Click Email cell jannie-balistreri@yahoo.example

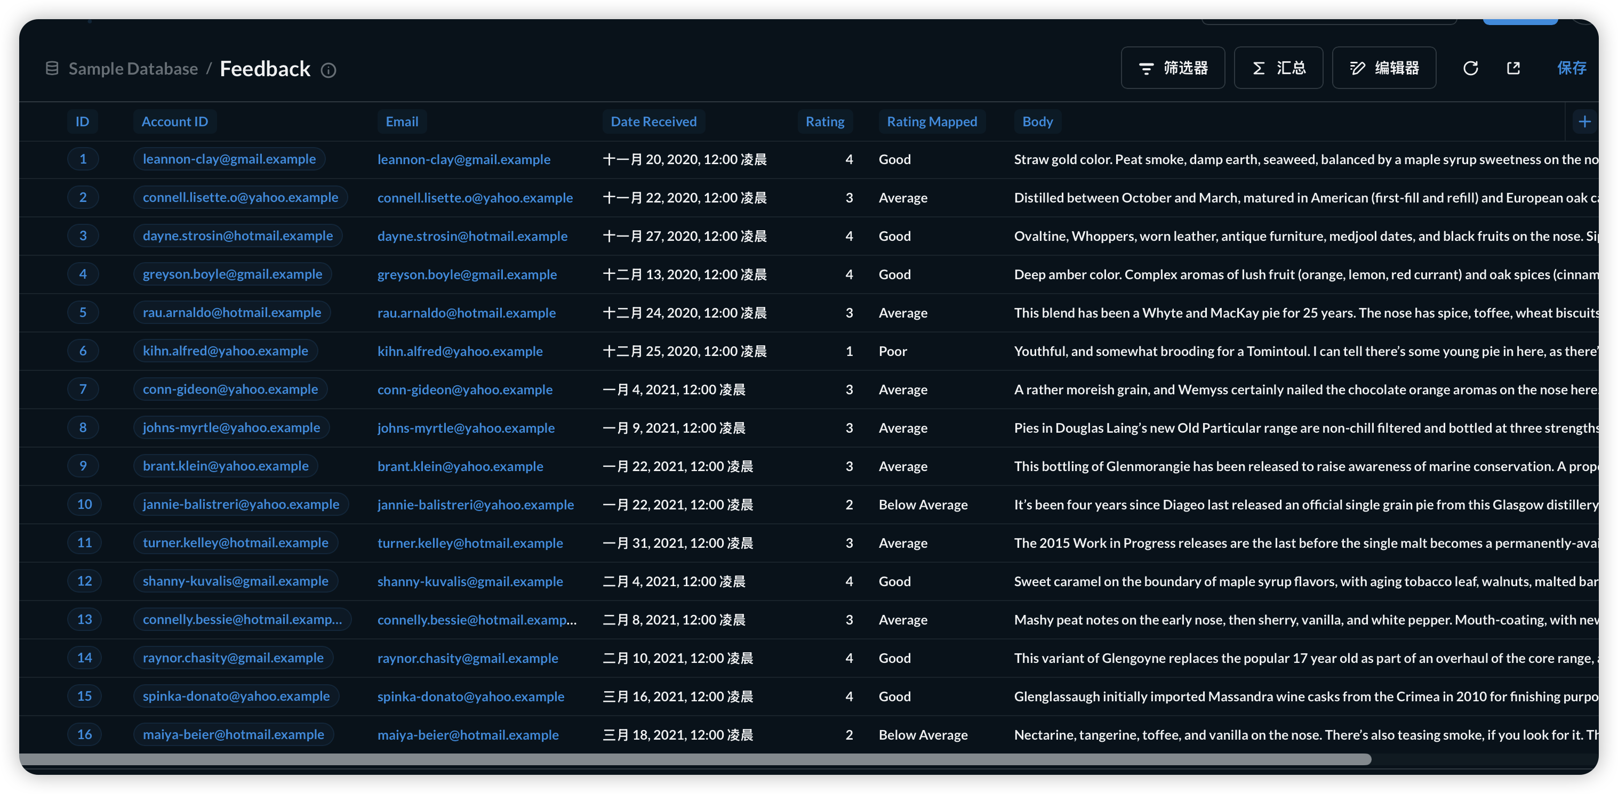click(476, 505)
